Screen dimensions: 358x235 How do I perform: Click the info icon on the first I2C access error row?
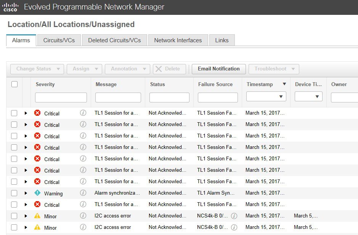pos(83,216)
